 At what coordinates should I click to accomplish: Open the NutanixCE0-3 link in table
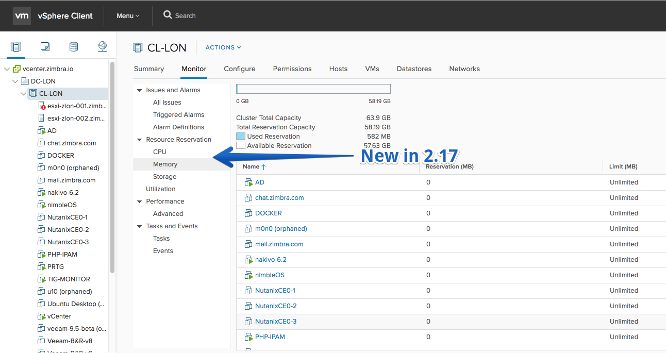coord(276,322)
